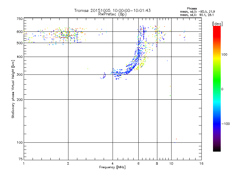
Task: Click the '[deg]' colorbar unit label
Action: click(x=217, y=24)
